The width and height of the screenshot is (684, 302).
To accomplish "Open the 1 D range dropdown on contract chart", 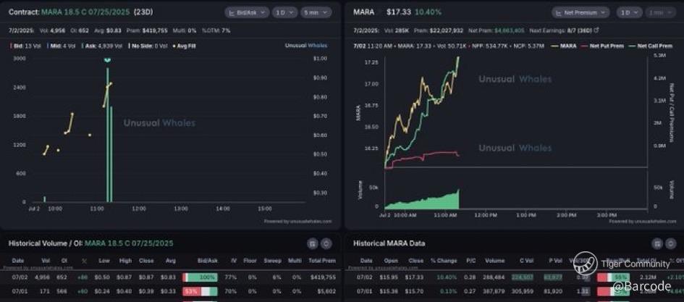I will tap(285, 12).
